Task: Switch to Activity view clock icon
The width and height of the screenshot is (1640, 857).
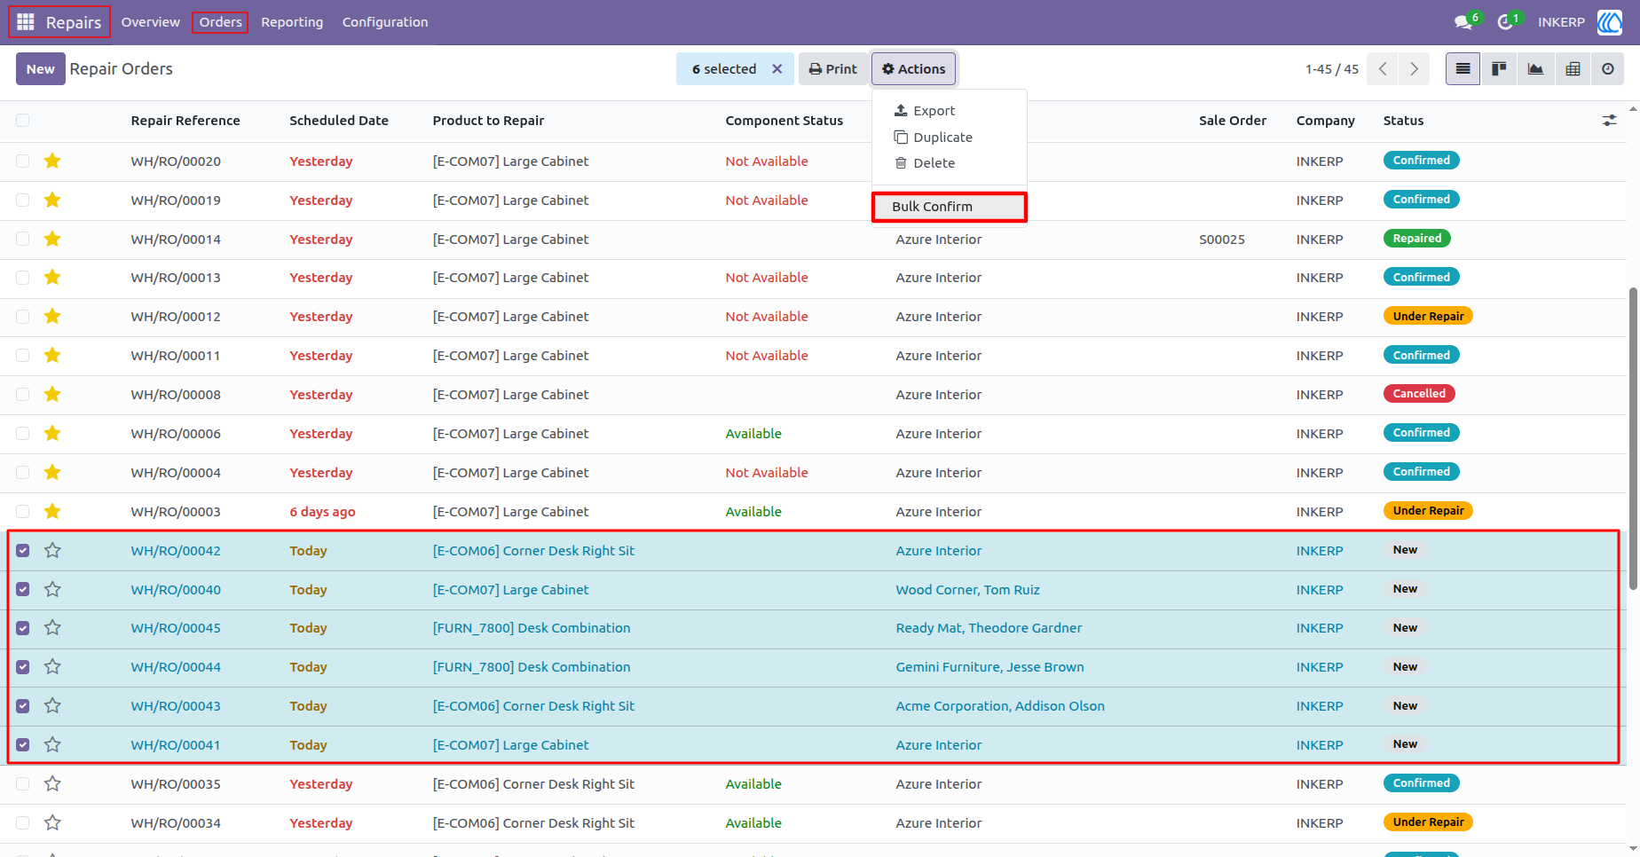Action: click(1608, 69)
